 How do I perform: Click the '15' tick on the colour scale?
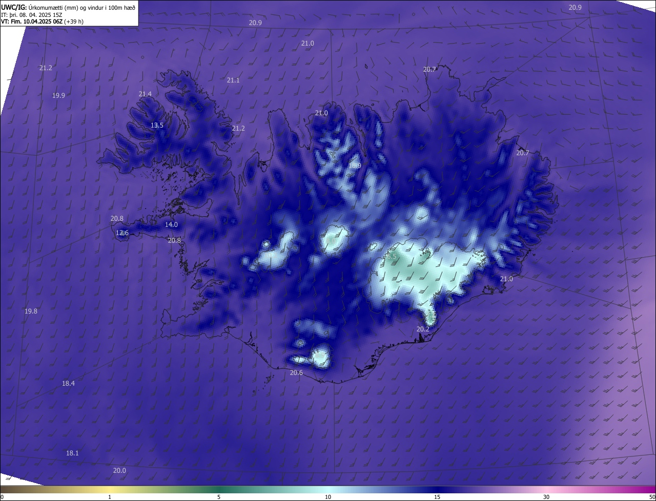[x=437, y=497]
